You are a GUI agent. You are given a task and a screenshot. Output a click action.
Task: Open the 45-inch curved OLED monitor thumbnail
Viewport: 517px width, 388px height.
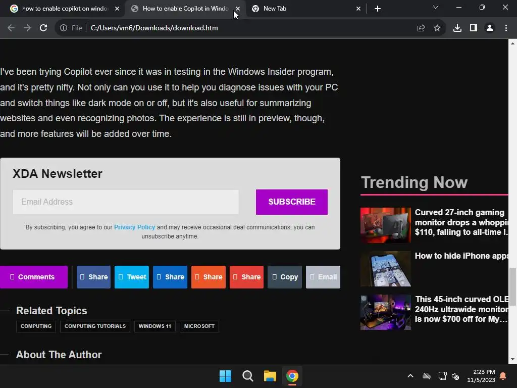(x=385, y=312)
